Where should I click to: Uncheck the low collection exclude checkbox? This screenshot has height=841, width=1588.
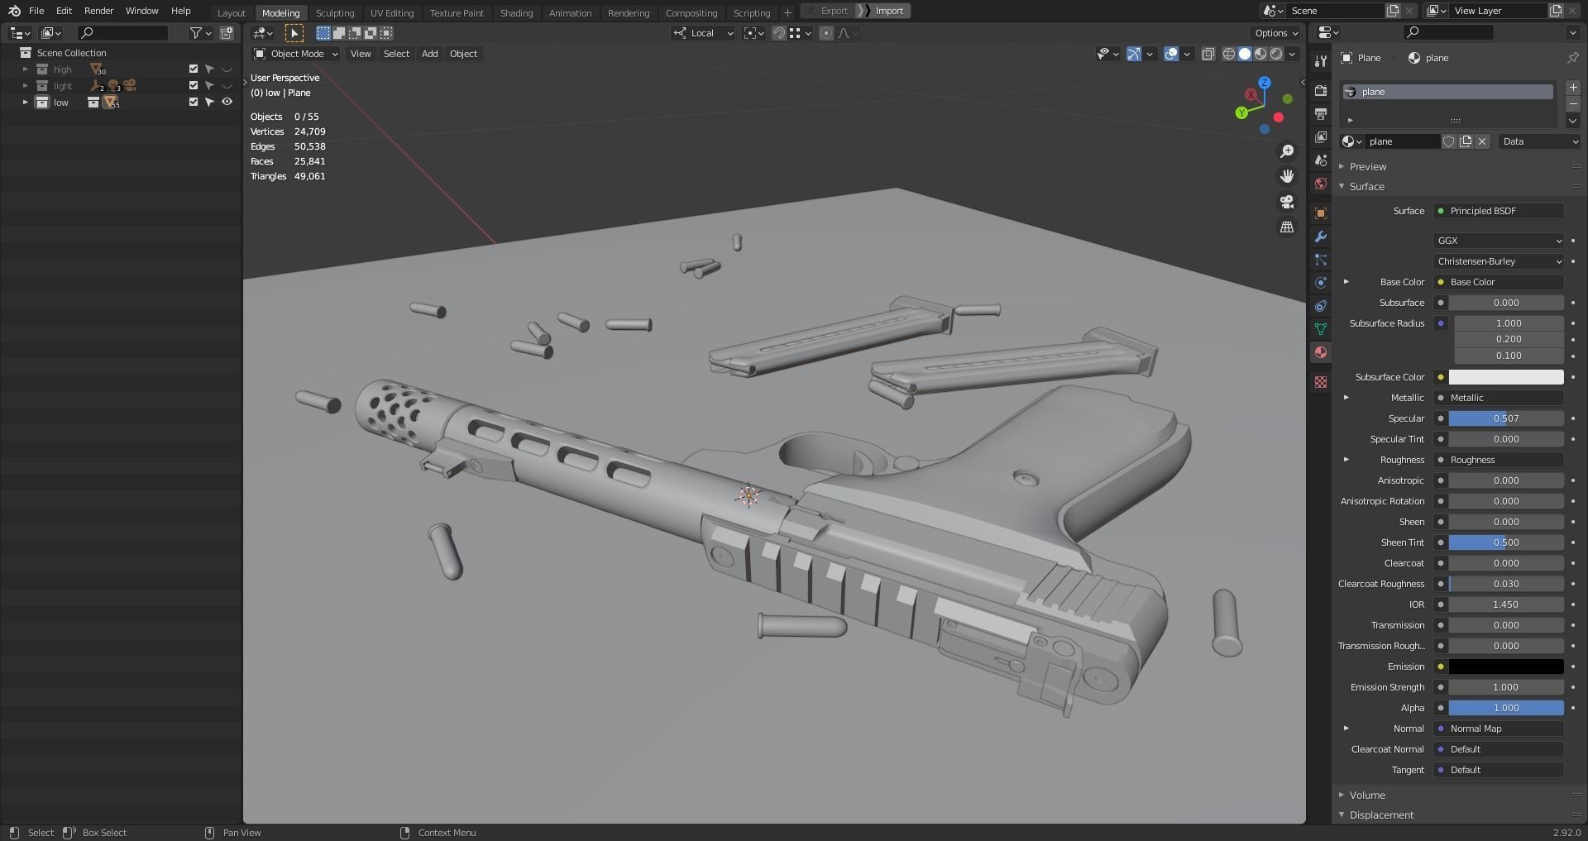(x=194, y=103)
